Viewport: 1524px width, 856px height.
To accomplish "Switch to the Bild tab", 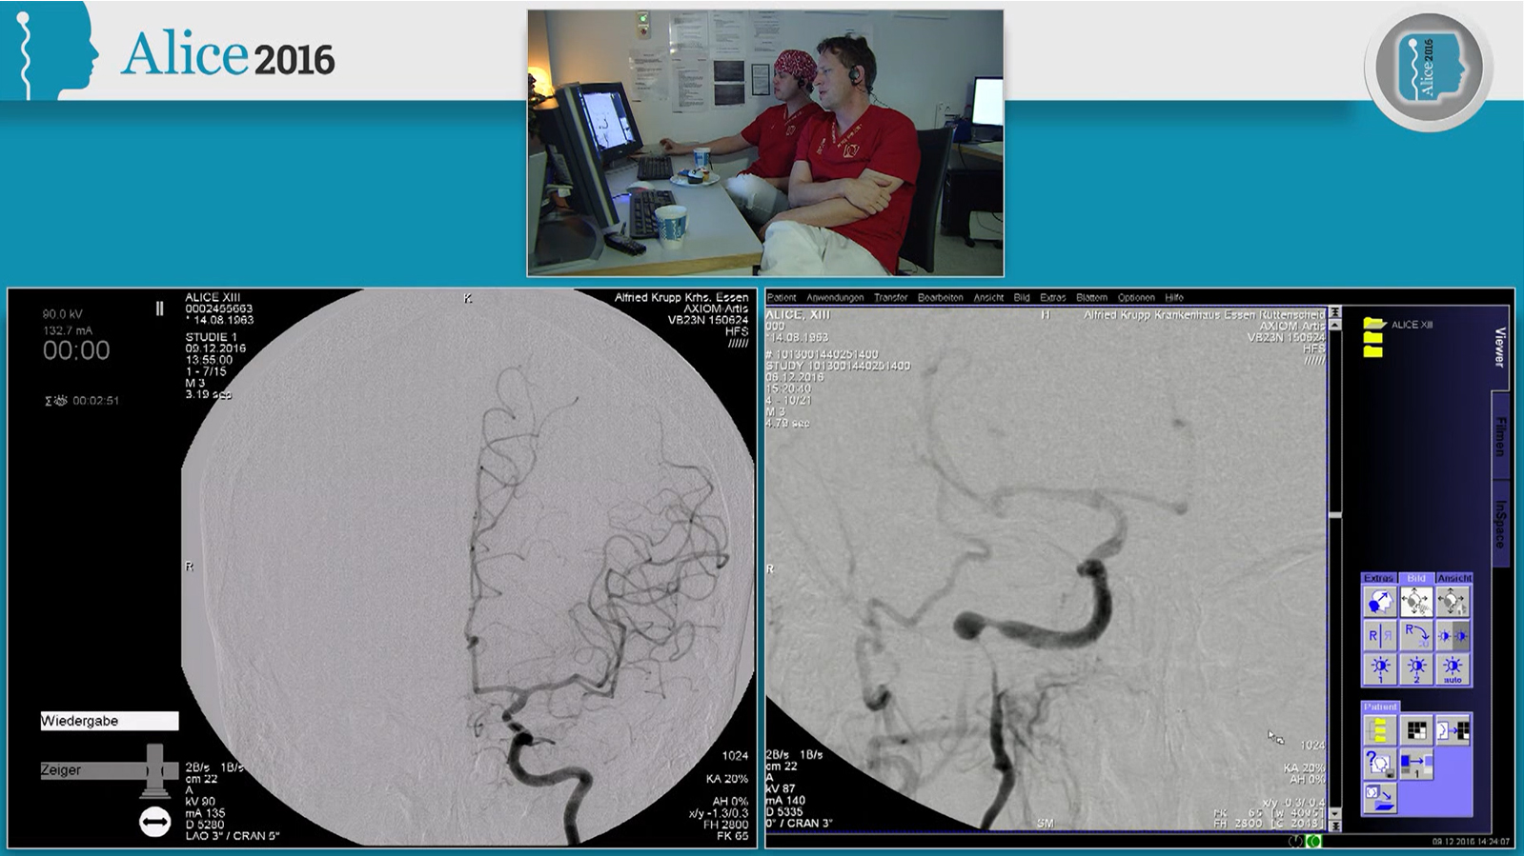I will pos(1416,578).
